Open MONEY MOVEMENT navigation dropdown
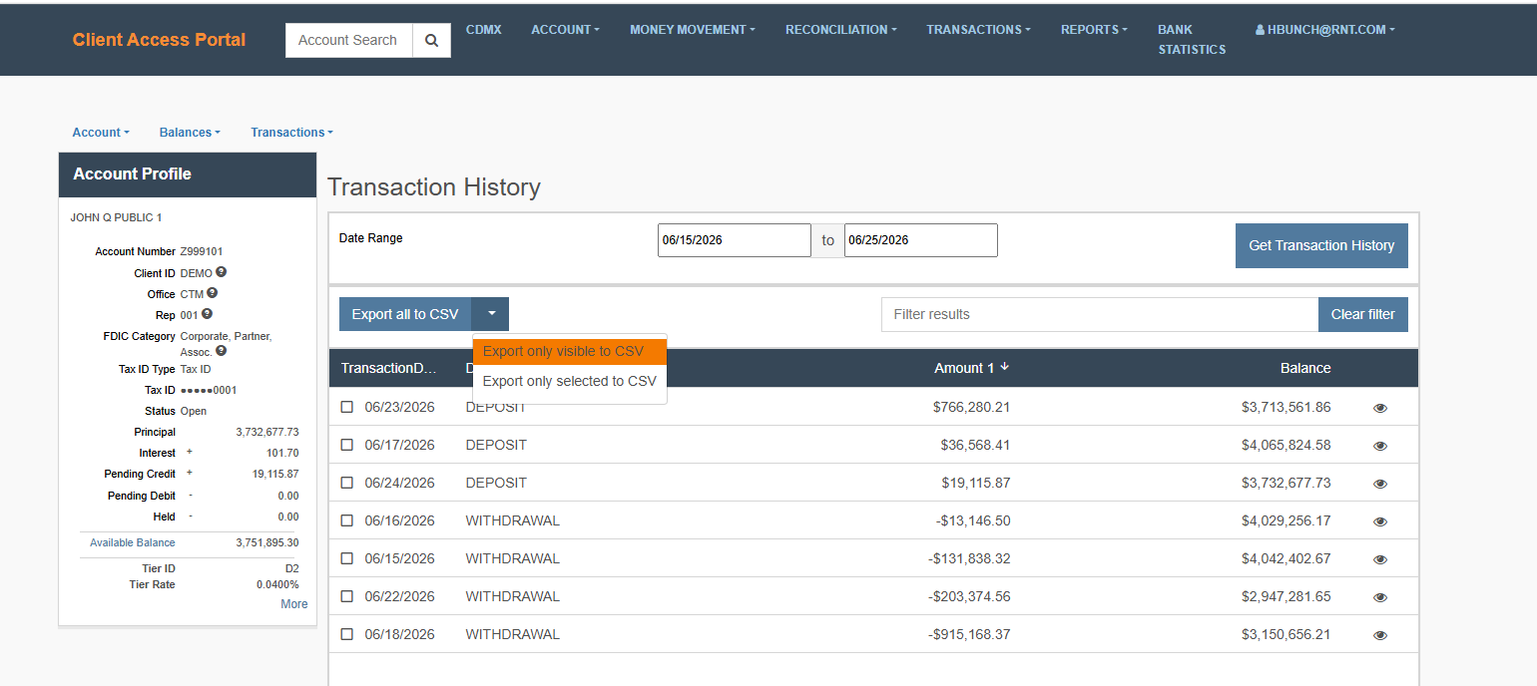The image size is (1537, 686). pyautogui.click(x=692, y=30)
